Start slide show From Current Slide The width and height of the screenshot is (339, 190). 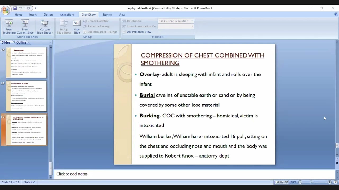25,27
